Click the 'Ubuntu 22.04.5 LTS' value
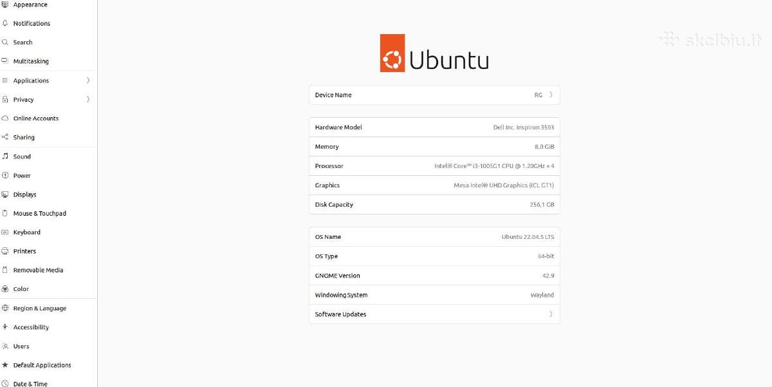This screenshot has width=772, height=387. [528, 237]
